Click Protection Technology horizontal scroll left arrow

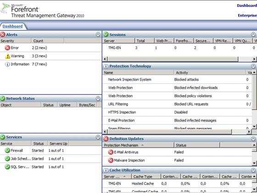click(105, 132)
